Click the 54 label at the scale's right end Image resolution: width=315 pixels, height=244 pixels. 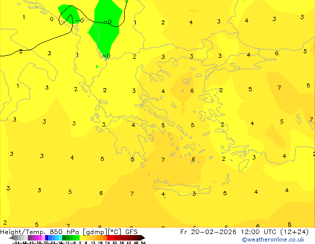point(143,243)
